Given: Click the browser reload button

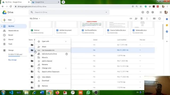Looking at the screenshot, I should click(x=11, y=6).
